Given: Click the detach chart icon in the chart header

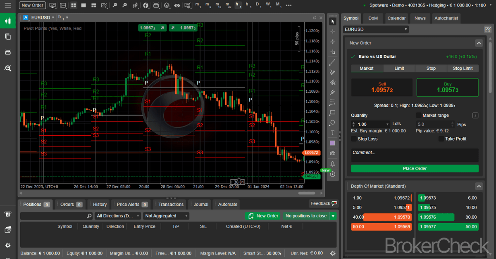Looking at the screenshot, I should [315, 18].
